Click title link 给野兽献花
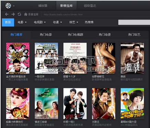 [x=98, y=76]
